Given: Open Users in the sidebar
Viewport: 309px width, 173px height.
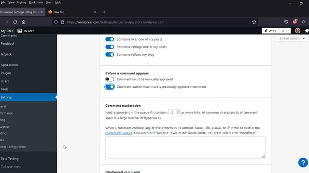Looking at the screenshot, I should tap(5, 81).
